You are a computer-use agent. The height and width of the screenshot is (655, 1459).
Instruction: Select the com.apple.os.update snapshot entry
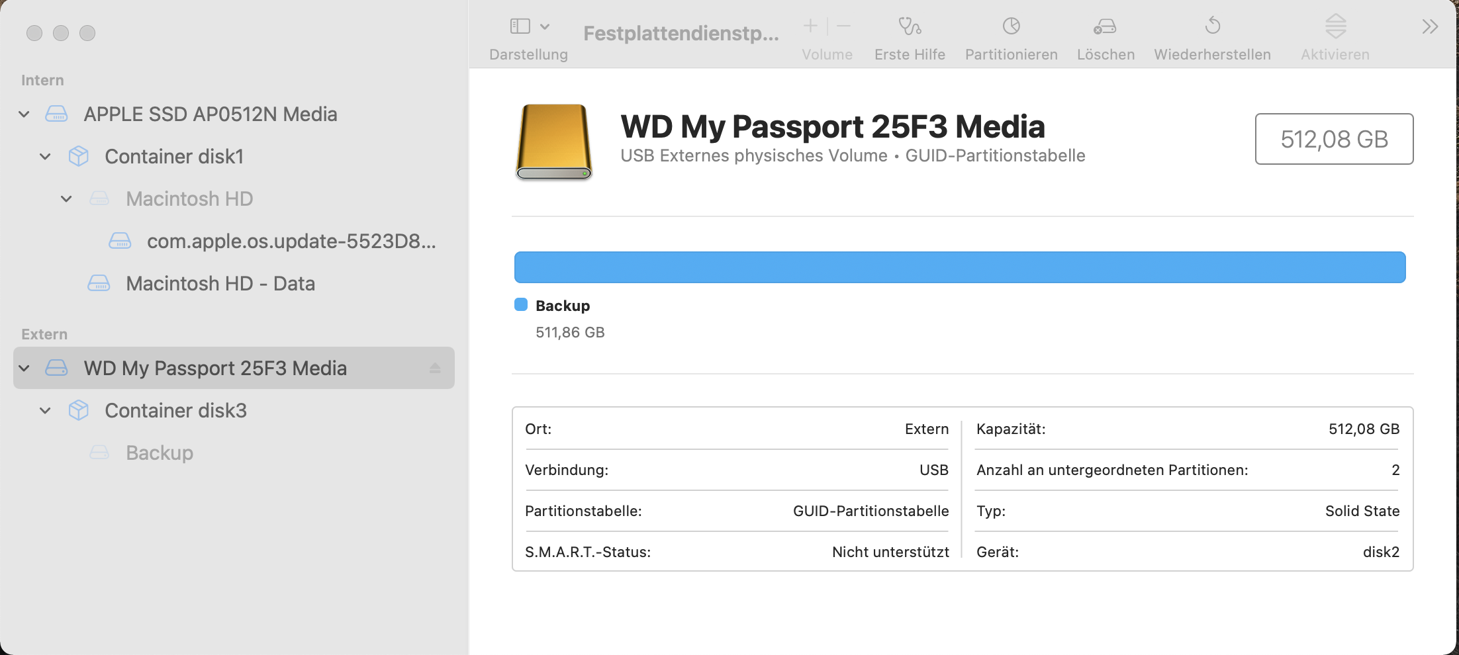pos(291,241)
